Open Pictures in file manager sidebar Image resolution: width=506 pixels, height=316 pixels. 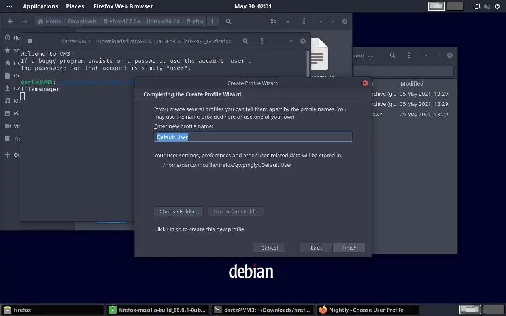click(x=12, y=113)
